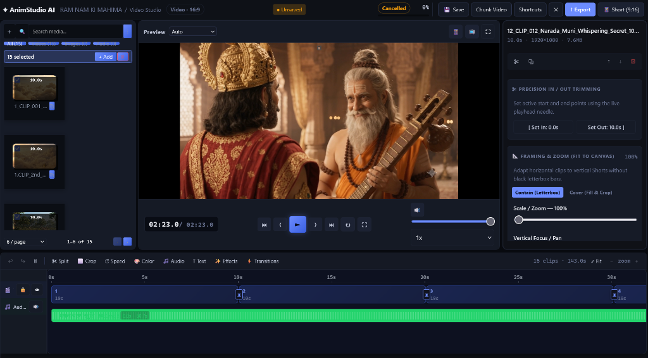The height and width of the screenshot is (358, 648).
Task: Toggle the video track lock
Action: (23, 290)
